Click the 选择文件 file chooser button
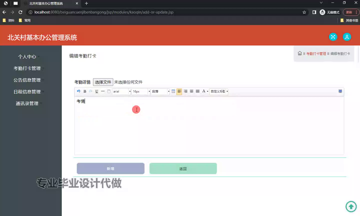 (103, 82)
